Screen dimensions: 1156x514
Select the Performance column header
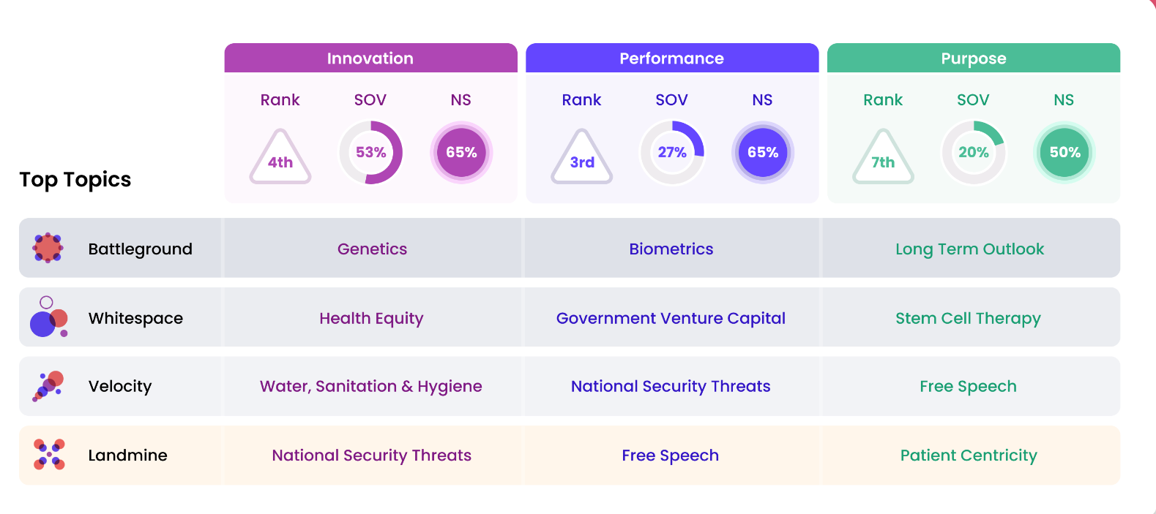(x=671, y=58)
